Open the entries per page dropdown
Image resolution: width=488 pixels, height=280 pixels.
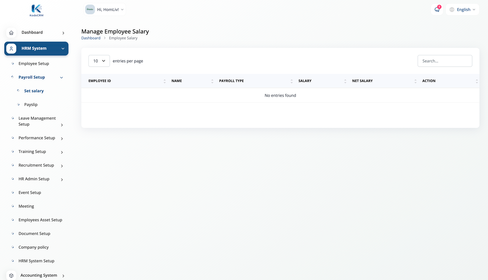point(99,61)
